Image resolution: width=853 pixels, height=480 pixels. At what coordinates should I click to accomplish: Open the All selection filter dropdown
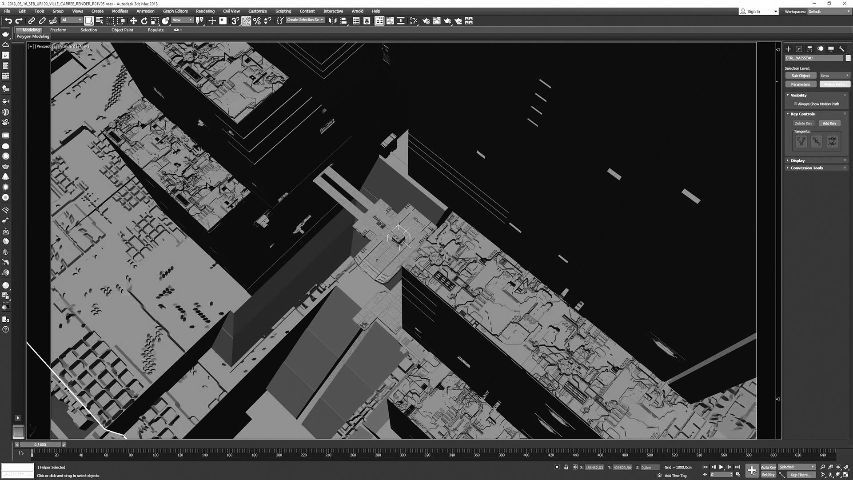pos(71,20)
